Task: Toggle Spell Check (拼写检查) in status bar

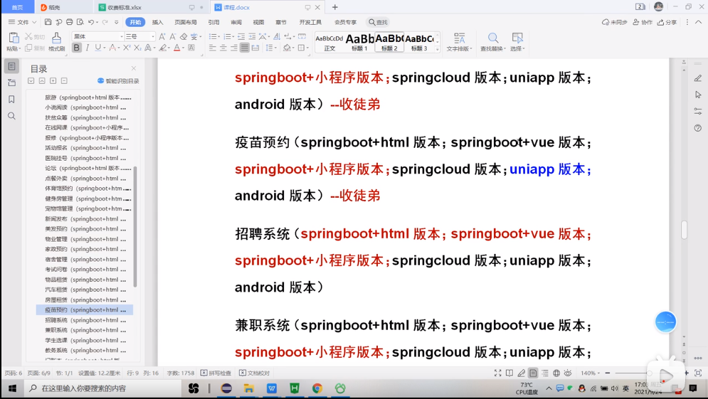Action: click(x=216, y=373)
